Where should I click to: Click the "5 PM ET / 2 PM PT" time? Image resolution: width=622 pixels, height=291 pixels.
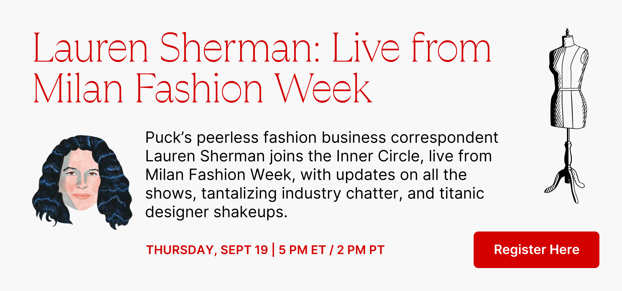pos(331,250)
